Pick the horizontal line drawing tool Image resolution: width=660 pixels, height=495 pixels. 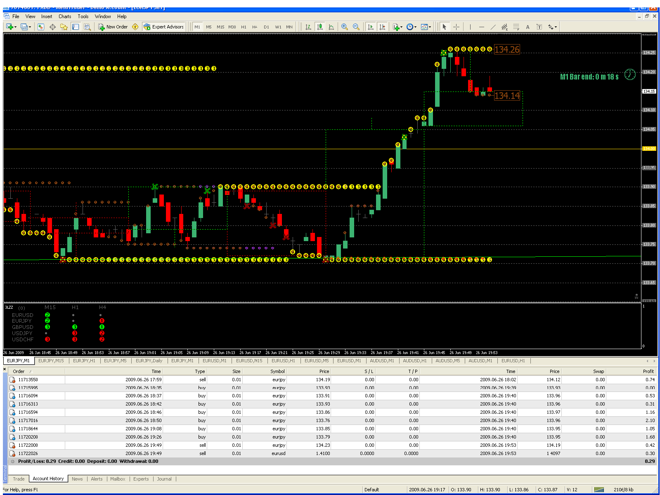(x=481, y=27)
